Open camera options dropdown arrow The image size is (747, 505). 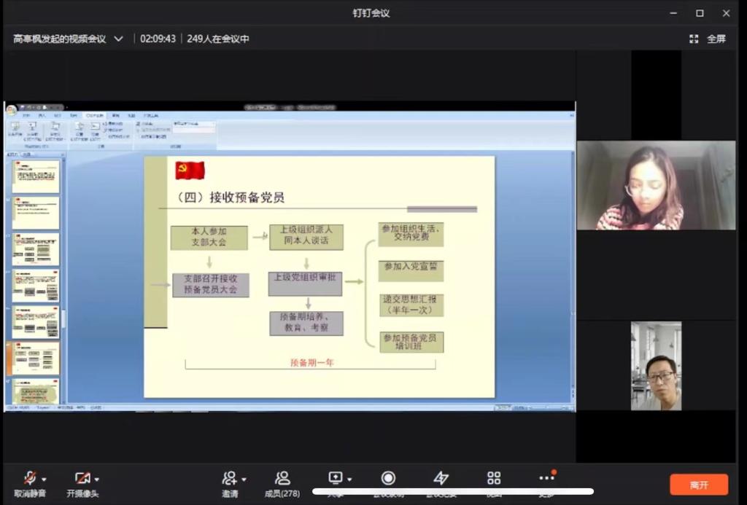point(97,479)
